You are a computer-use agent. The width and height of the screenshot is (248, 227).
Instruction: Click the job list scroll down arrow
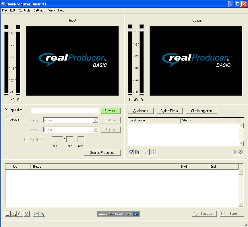241,204
